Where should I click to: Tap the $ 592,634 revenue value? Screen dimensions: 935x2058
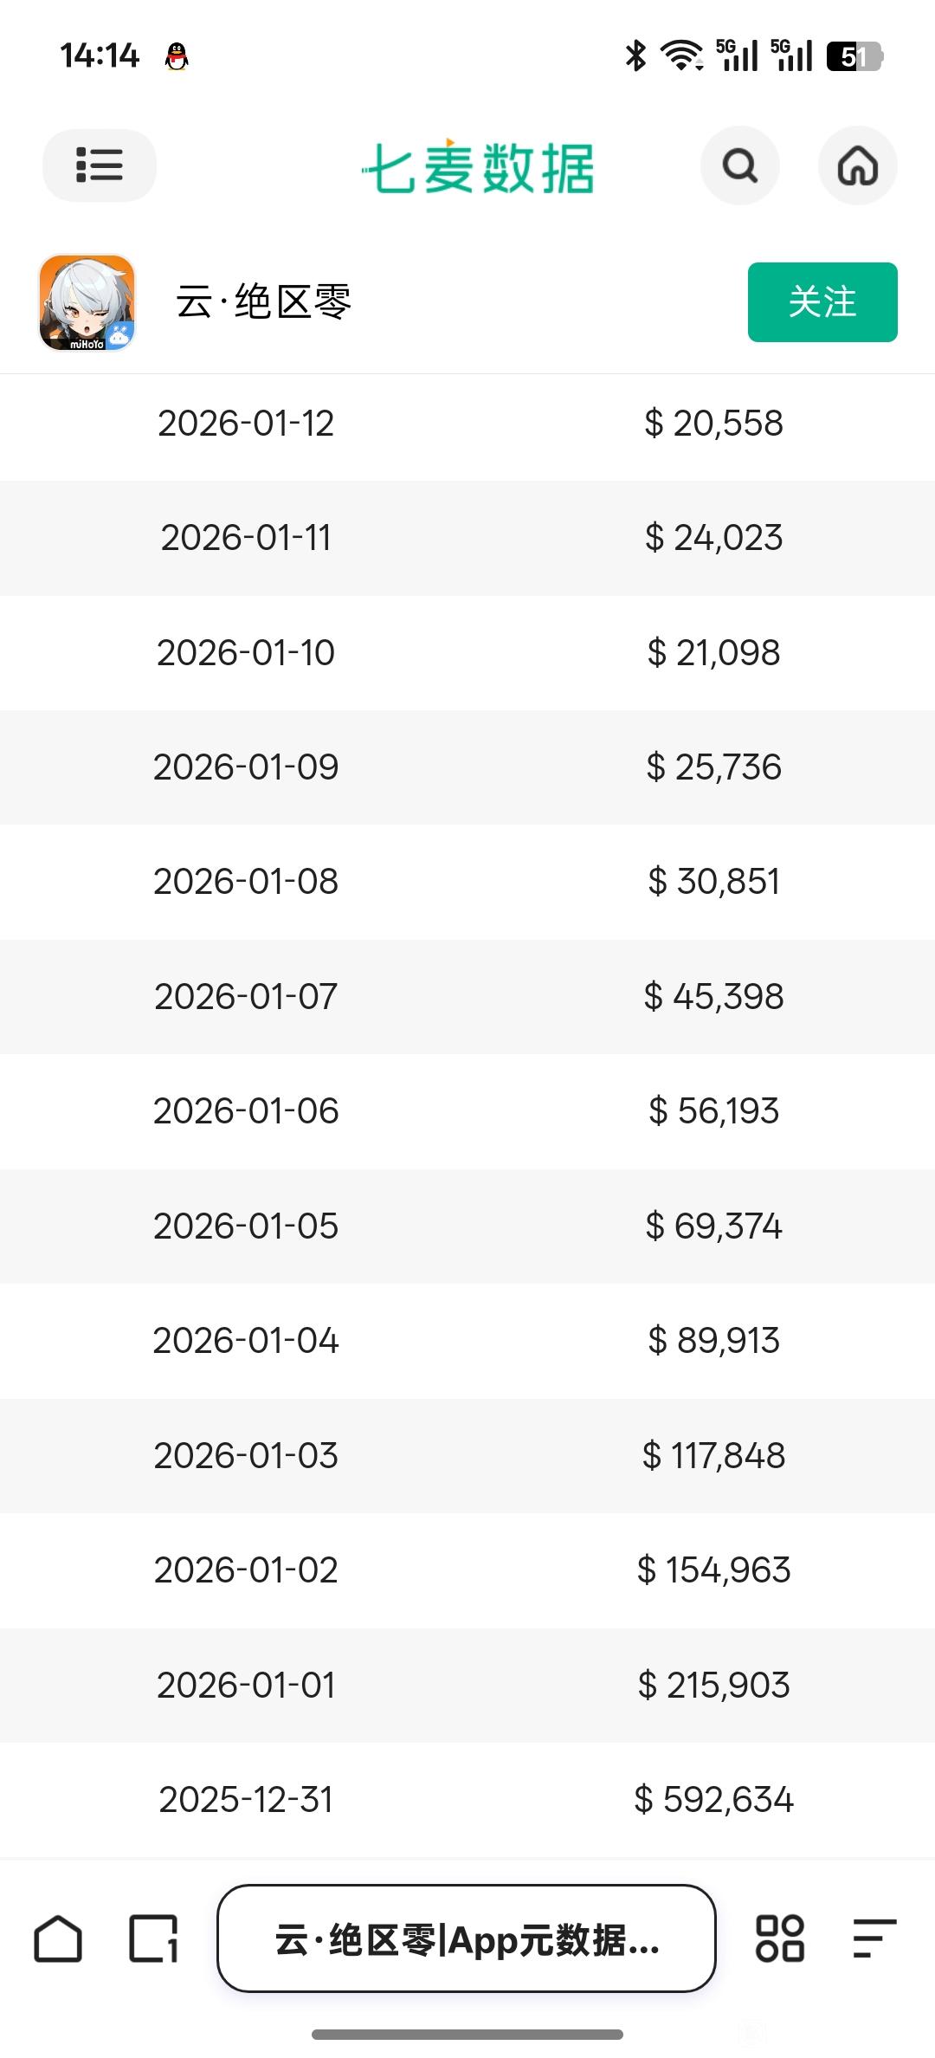(713, 1800)
